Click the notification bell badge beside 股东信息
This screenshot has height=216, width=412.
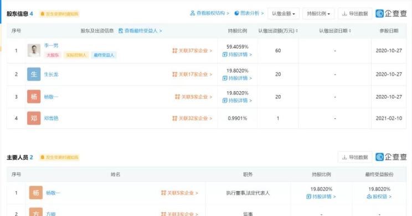(59, 14)
